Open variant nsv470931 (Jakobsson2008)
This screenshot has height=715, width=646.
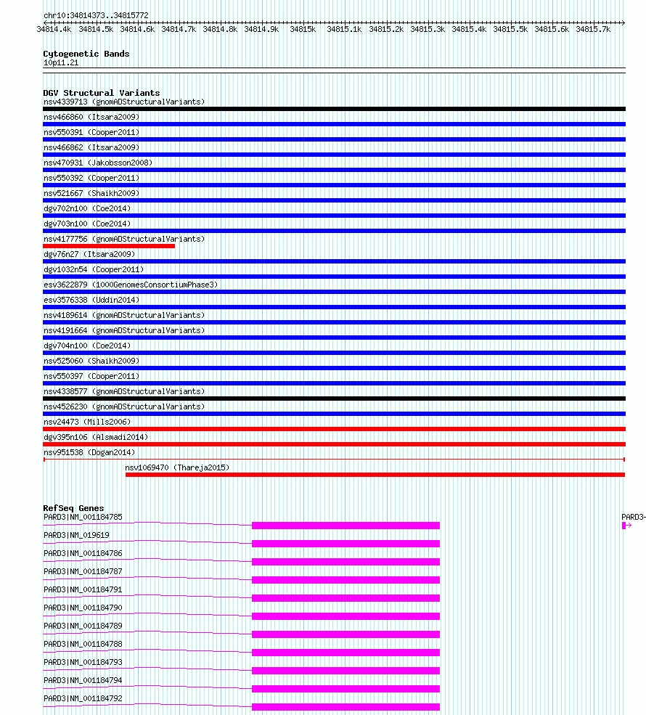(x=98, y=163)
